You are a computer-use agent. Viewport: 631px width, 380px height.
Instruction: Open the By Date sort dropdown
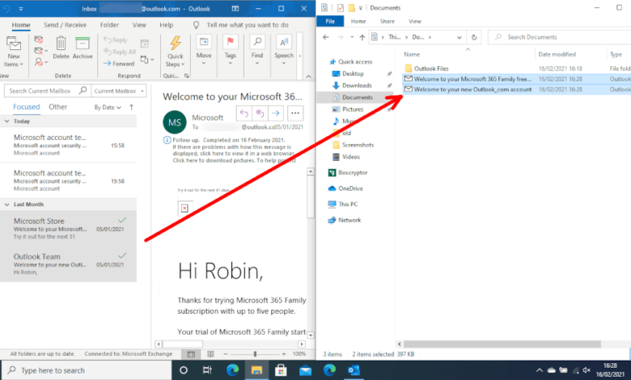(108, 108)
